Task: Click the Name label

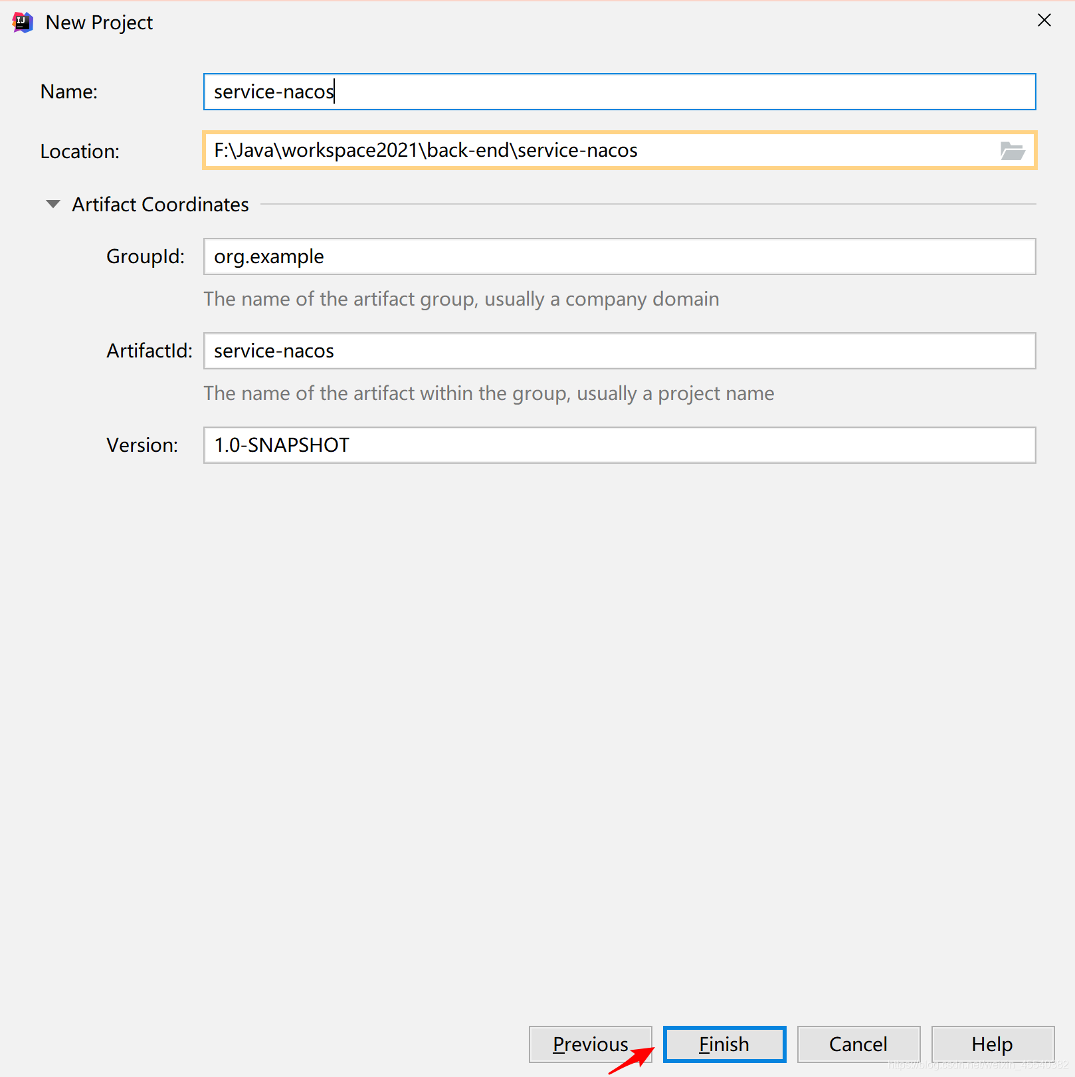Action: point(69,92)
